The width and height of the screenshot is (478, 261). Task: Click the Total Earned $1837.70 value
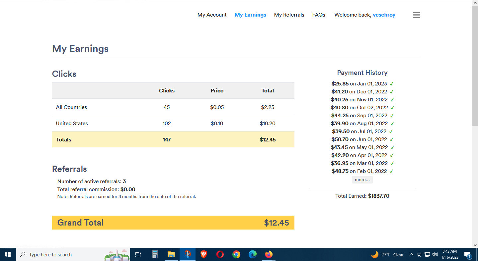pyautogui.click(x=379, y=196)
